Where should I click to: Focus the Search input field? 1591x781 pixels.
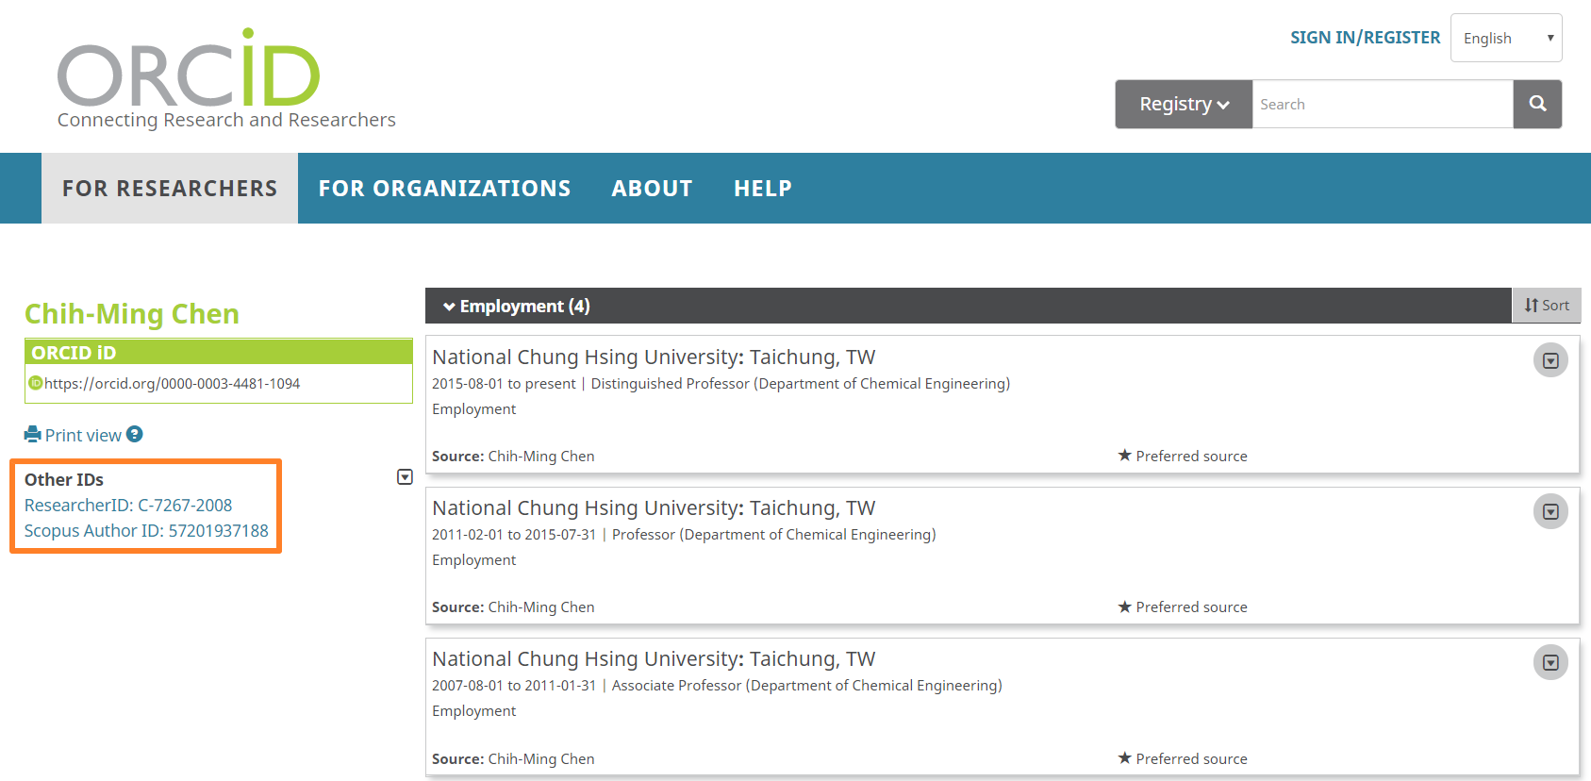pyautogui.click(x=1383, y=104)
